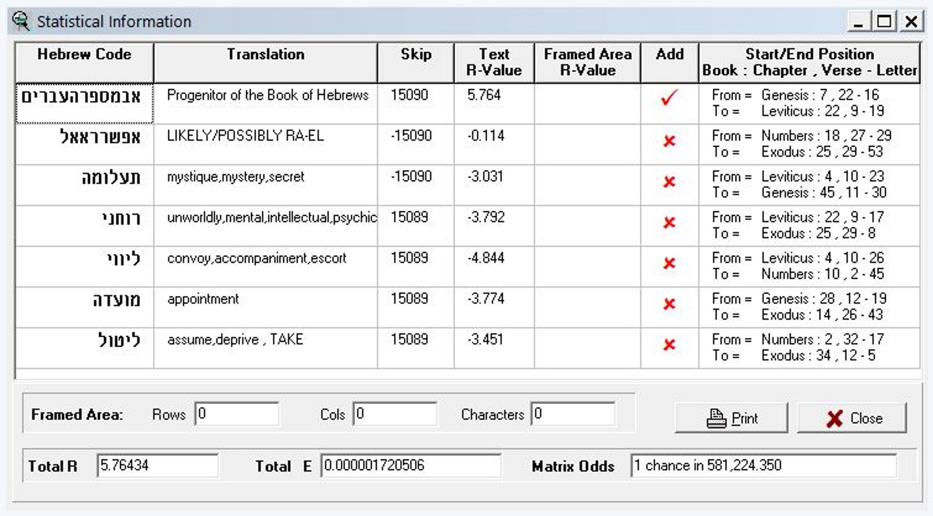Select the Total R value field
The height and width of the screenshot is (516, 933).
click(x=157, y=465)
